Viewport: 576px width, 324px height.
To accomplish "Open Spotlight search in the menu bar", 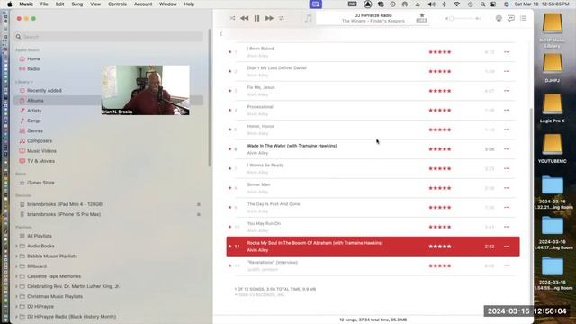I will (482, 4).
